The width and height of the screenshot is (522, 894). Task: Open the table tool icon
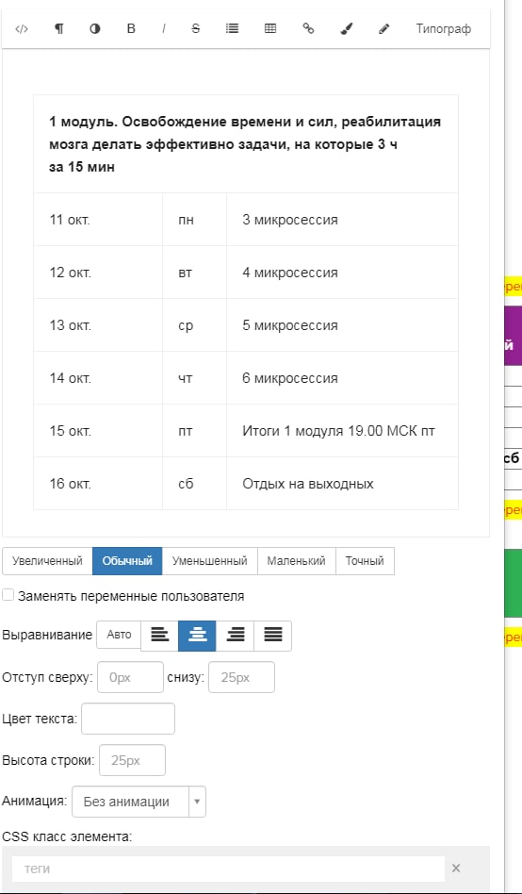pos(270,28)
